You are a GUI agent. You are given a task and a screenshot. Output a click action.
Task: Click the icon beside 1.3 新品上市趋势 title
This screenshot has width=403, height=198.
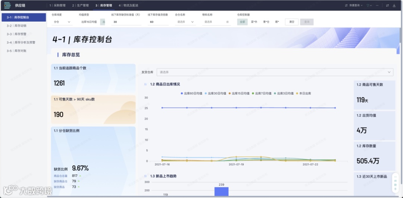click(146, 176)
